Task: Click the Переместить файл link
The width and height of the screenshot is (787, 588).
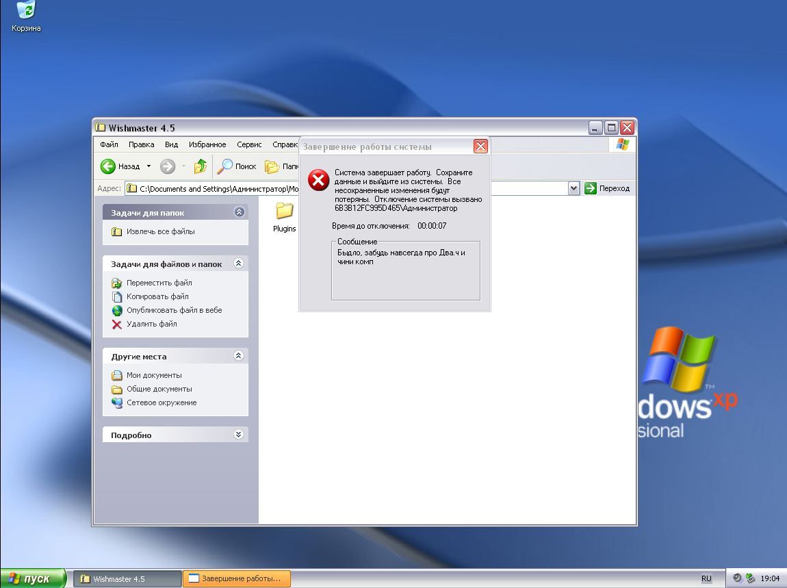Action: 159,283
